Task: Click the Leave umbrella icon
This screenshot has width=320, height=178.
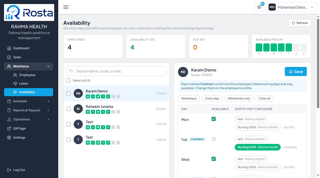Action: [x=15, y=84]
